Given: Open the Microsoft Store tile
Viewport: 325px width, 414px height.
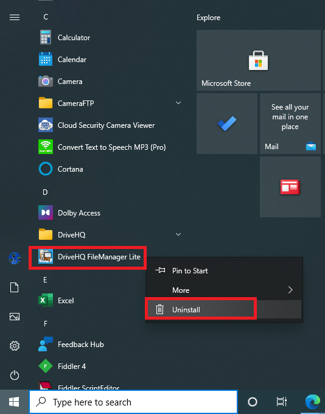Looking at the screenshot, I should [259, 60].
